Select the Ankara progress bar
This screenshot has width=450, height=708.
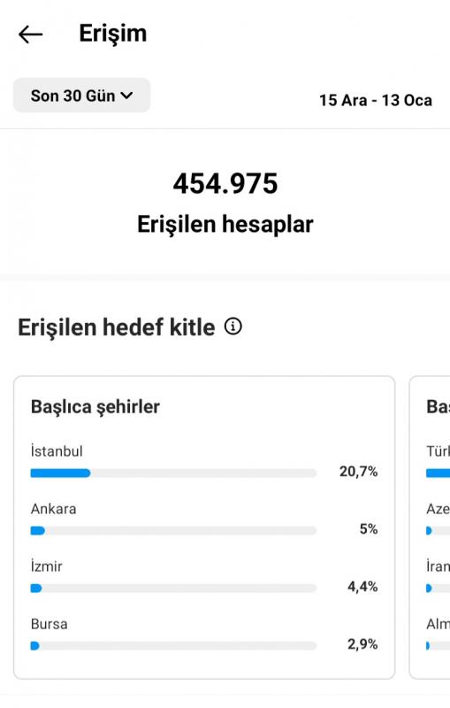173,530
